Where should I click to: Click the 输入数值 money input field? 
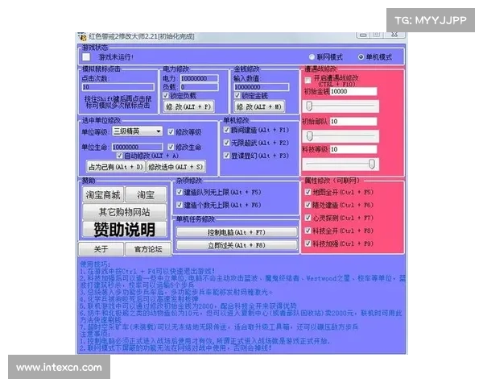[261, 87]
